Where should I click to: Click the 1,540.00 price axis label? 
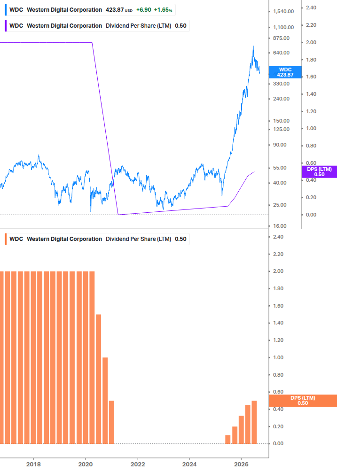283,11
